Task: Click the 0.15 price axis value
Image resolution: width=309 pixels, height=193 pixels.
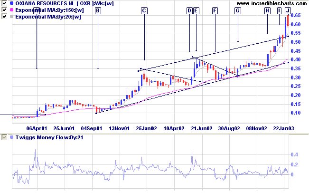Action: pos(296,104)
